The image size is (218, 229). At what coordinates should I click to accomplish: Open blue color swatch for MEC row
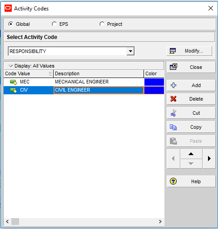(x=154, y=82)
